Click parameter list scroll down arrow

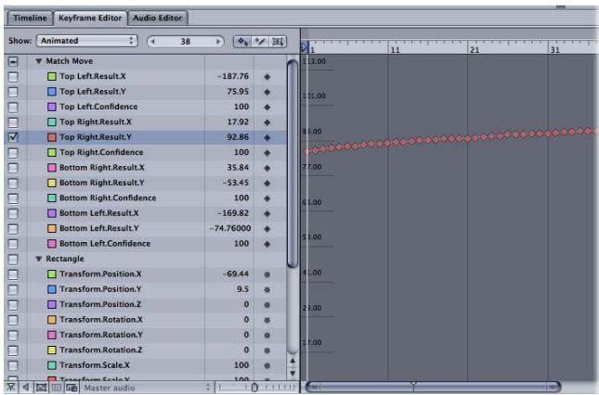pos(293,373)
